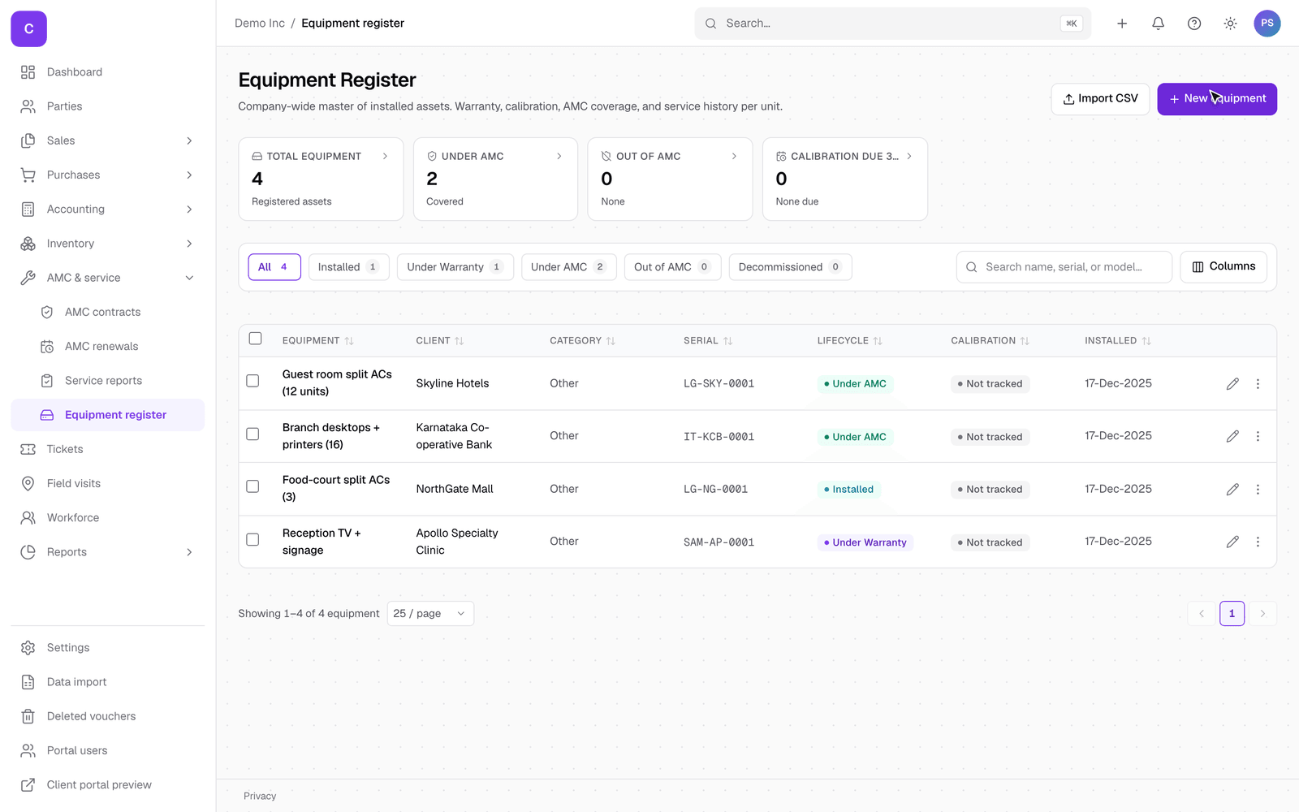Screen dimensions: 1299x812
Task: Switch to the Under Warranty filter tab
Action: pyautogui.click(x=455, y=267)
